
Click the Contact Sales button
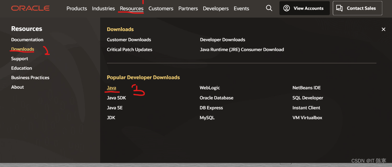pos(357,8)
